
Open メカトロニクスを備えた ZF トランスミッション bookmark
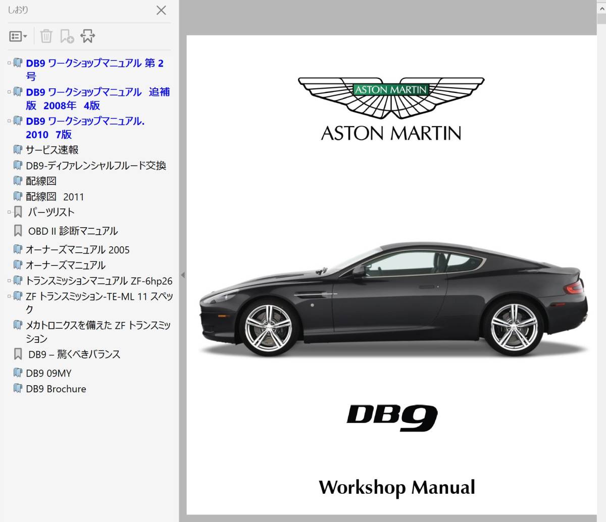[98, 332]
